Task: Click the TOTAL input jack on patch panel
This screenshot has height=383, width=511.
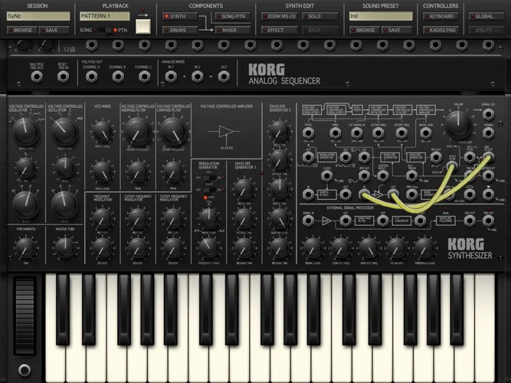Action: (308, 133)
